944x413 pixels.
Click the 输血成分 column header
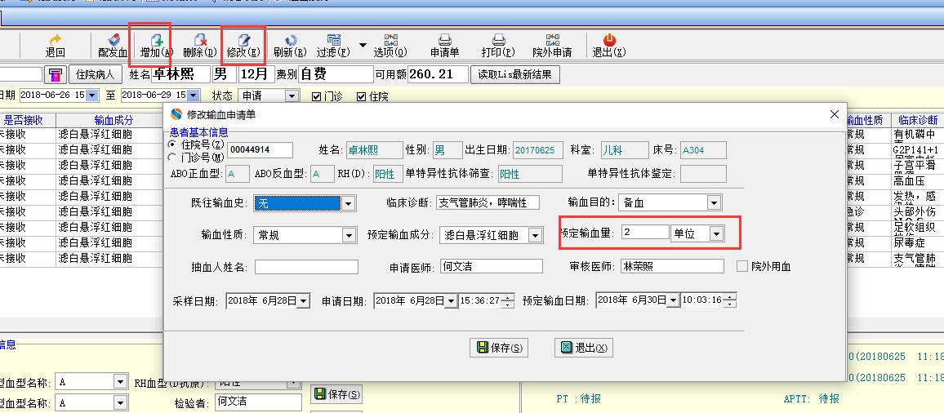point(114,120)
